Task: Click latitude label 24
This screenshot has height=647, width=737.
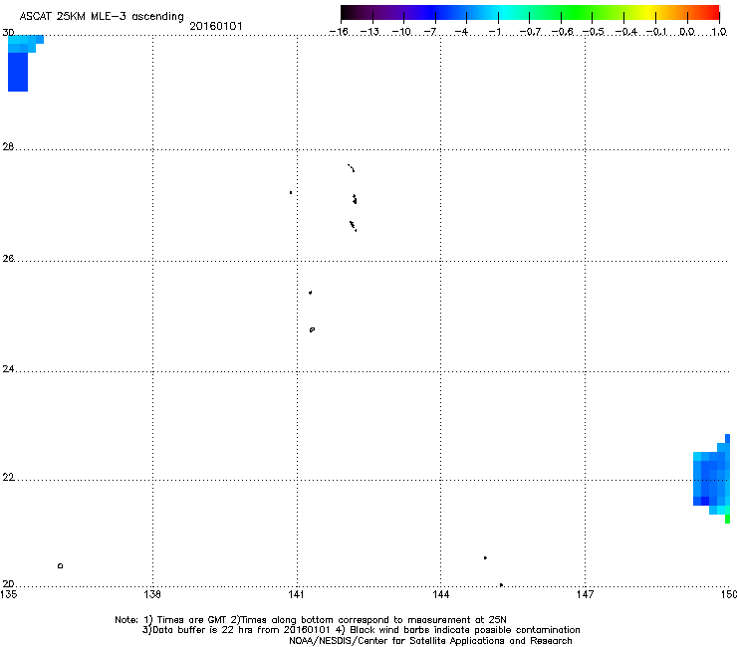Action: 8,369
